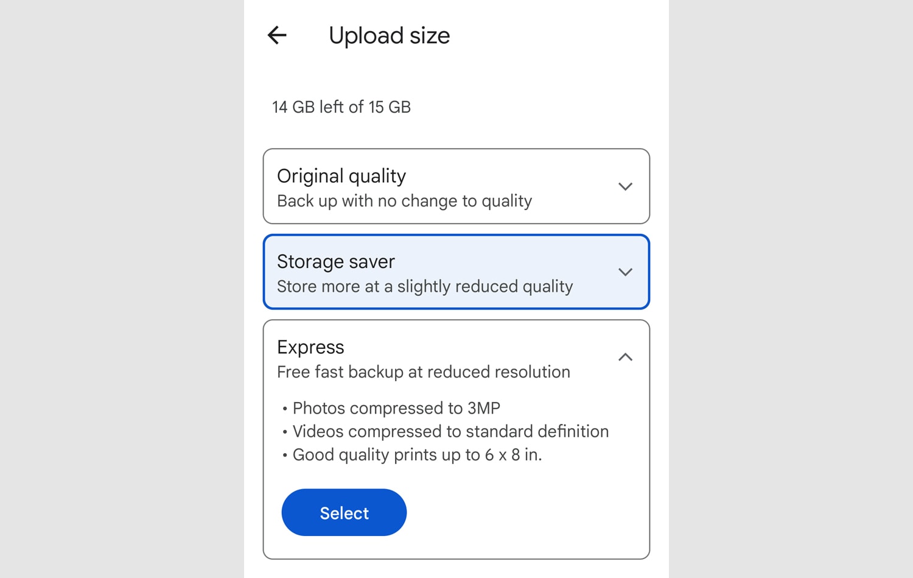Go back using the arrow icon
Viewport: 913px width, 578px height.
[277, 35]
